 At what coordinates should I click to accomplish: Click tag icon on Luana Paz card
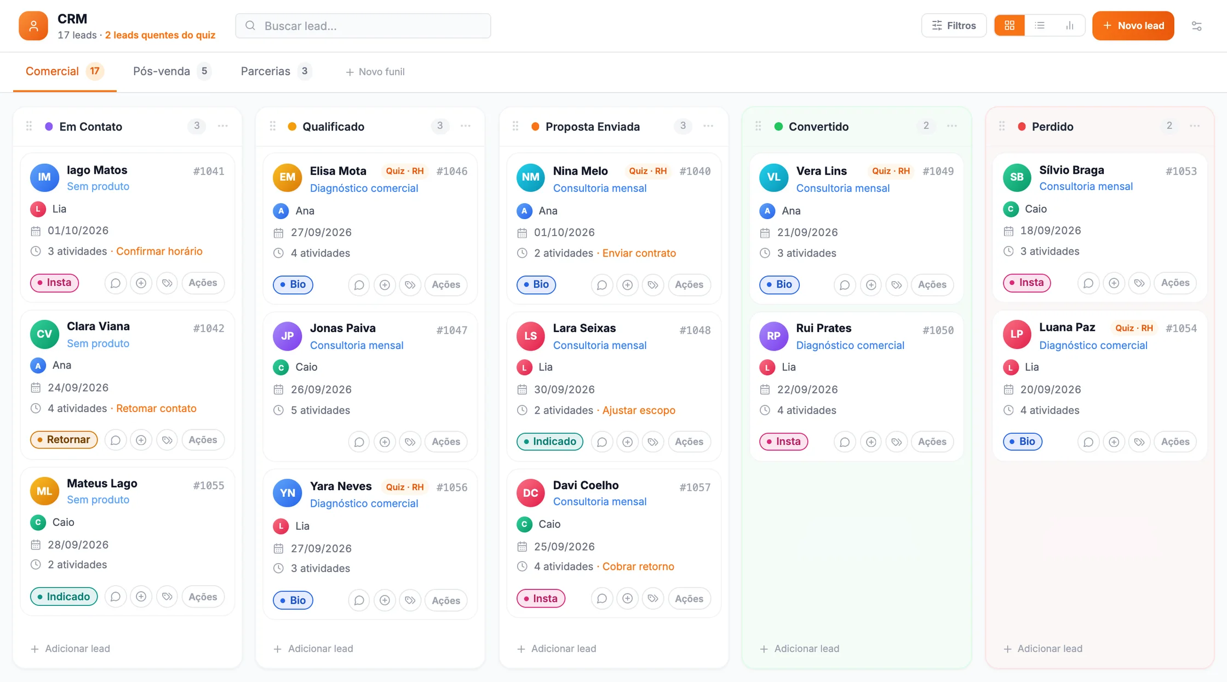coord(1139,442)
